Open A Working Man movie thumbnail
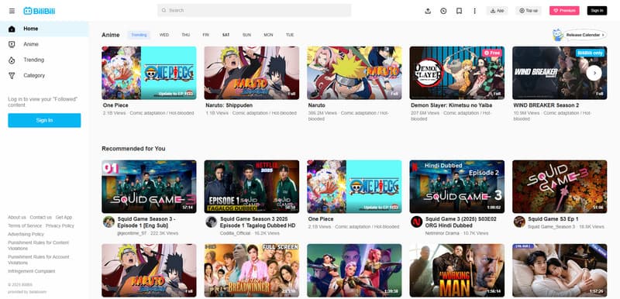The image size is (620, 299). click(x=456, y=270)
